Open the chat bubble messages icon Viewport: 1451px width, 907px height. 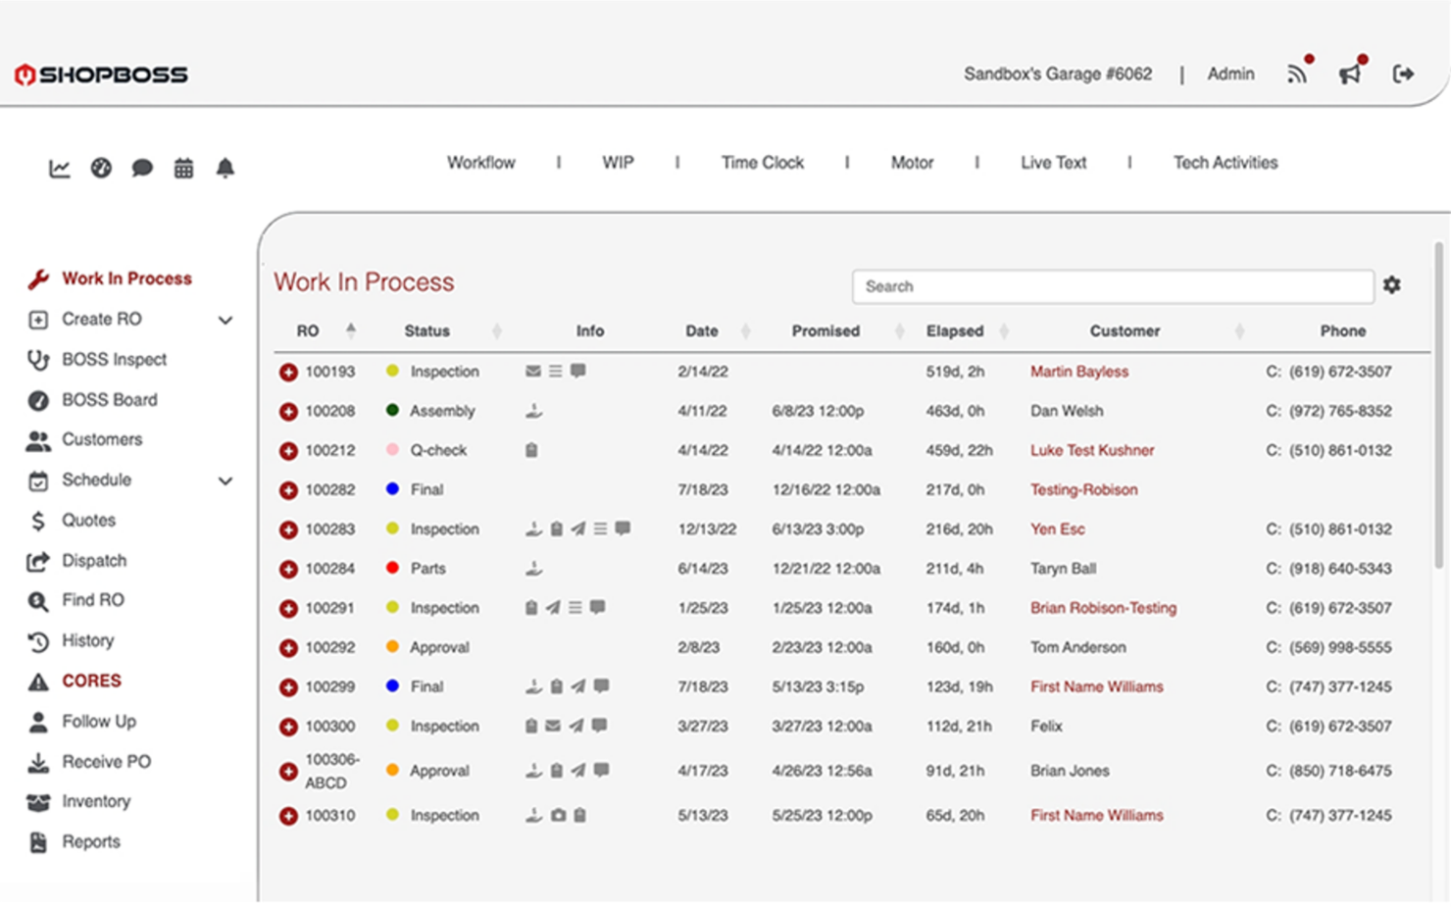click(142, 168)
